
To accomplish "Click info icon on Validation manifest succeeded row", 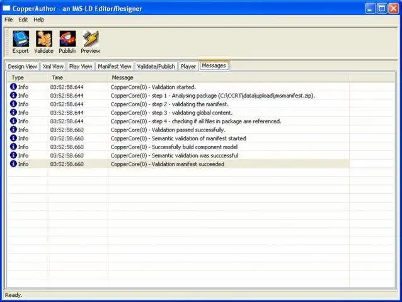I will [13, 164].
